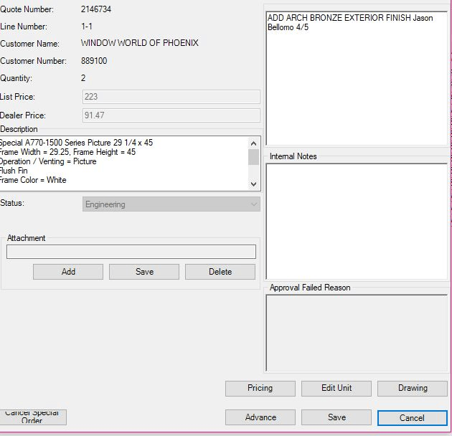Delete the attachment with Delete button
The height and width of the screenshot is (436, 452).
coord(220,272)
